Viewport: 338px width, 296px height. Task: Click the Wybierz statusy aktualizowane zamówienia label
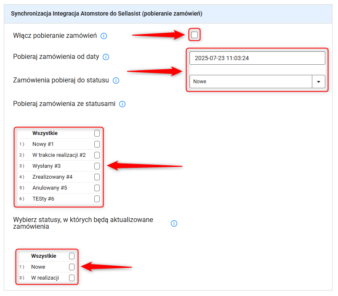point(83,223)
